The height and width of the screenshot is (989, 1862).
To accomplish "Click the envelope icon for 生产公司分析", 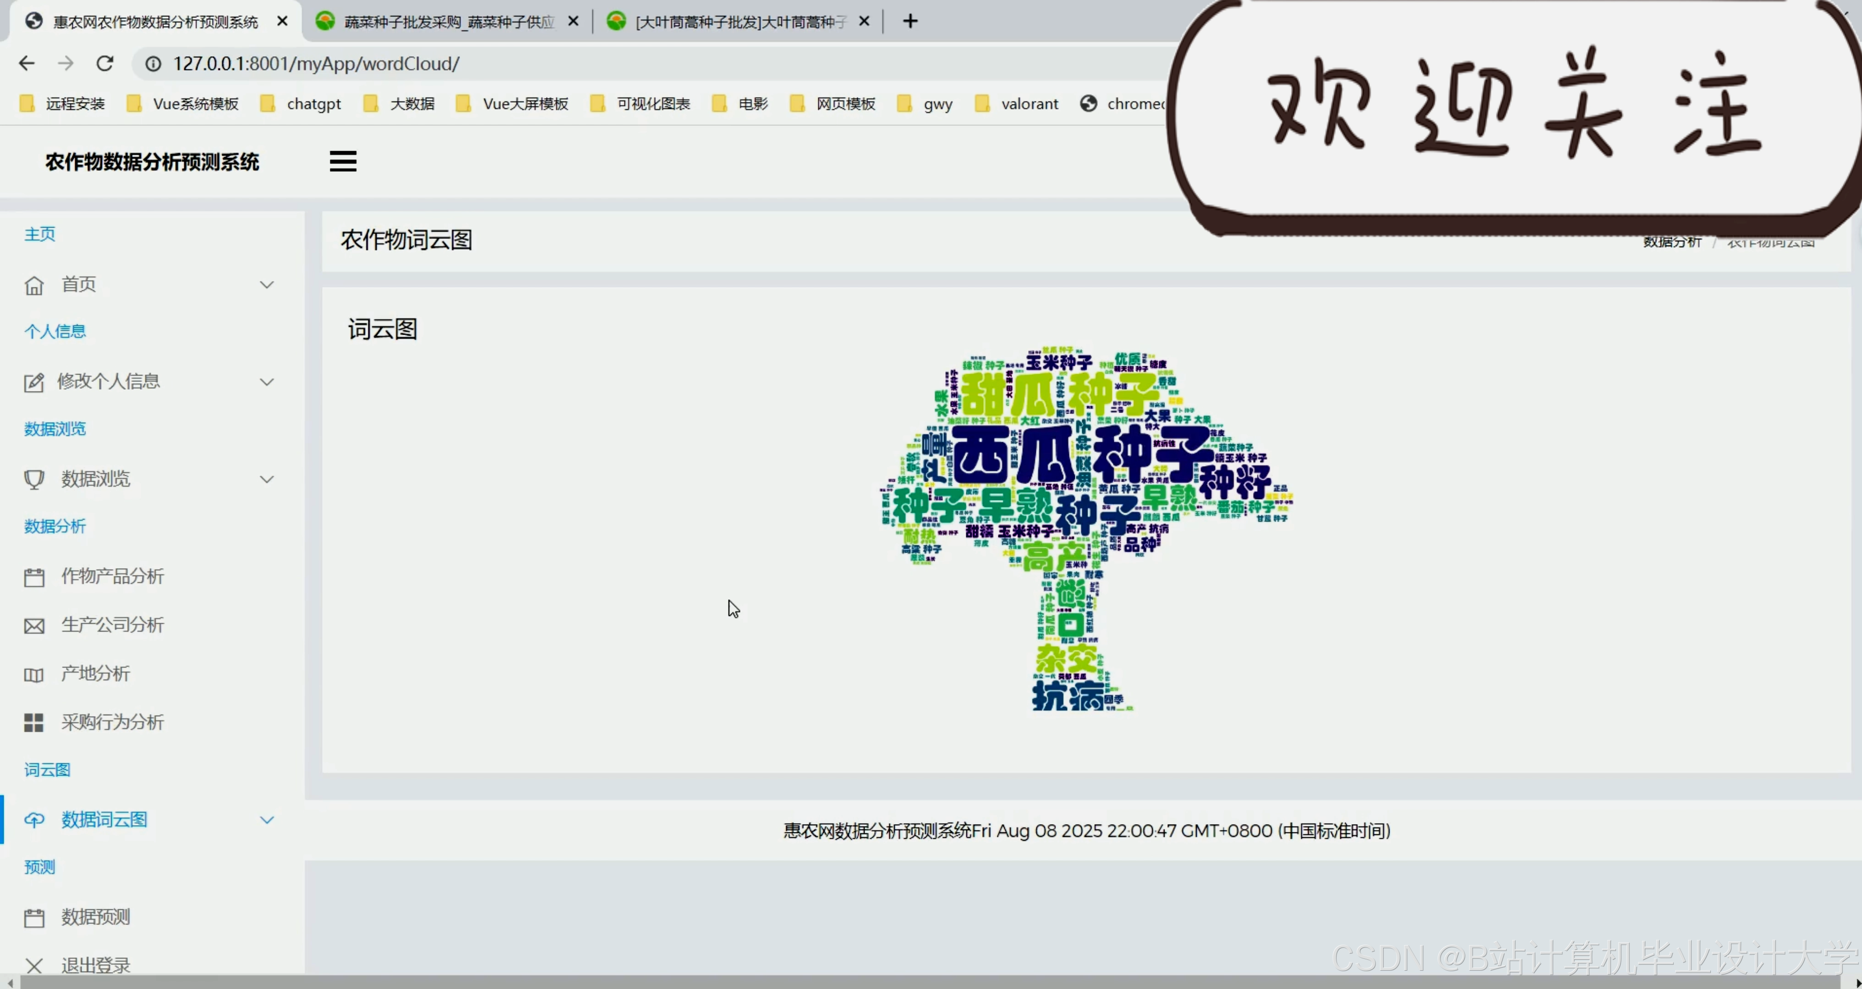I will tap(34, 625).
